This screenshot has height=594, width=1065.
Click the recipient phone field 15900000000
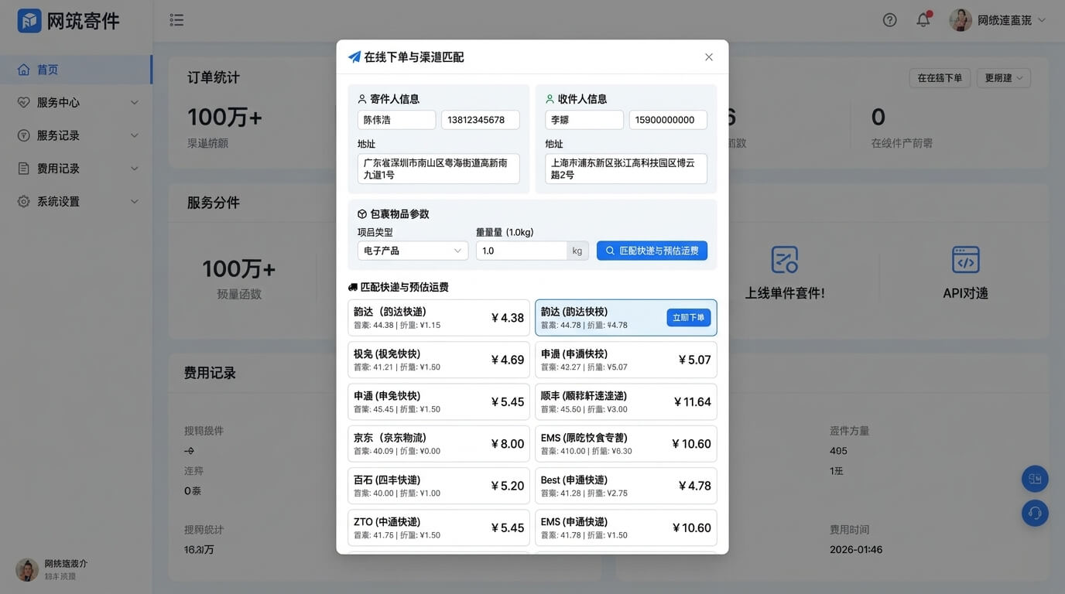coord(668,120)
